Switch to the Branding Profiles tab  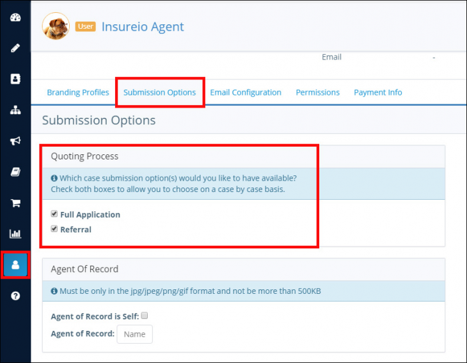[x=78, y=92]
